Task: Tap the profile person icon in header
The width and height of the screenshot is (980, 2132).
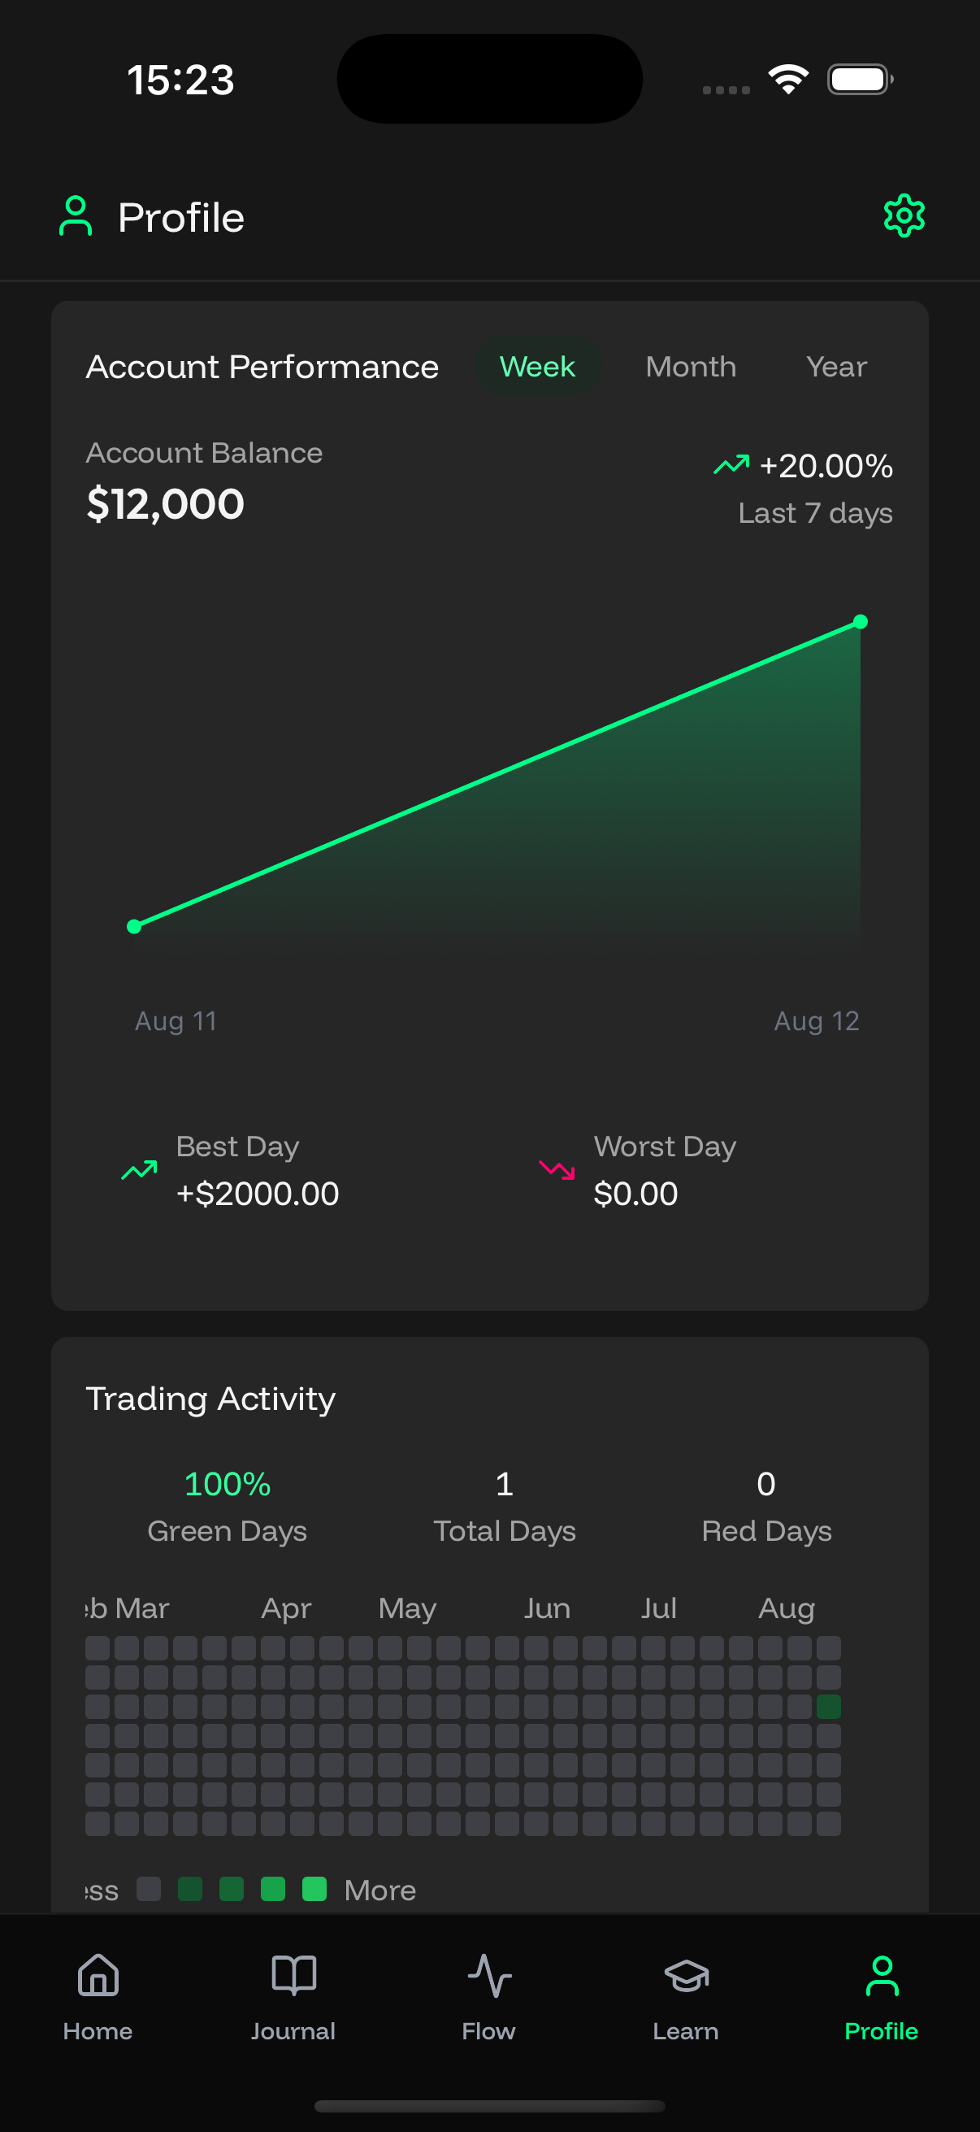Action: (76, 217)
